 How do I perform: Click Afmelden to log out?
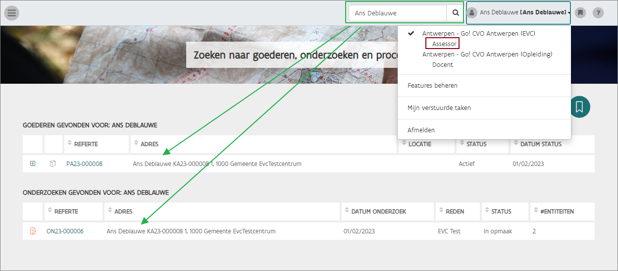(421, 130)
